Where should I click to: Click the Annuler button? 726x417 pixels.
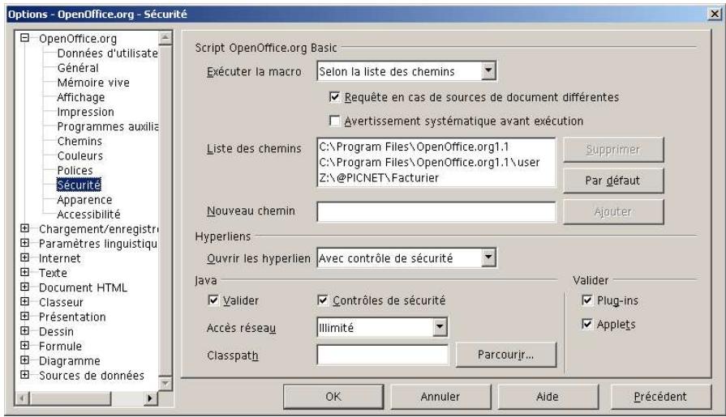[x=440, y=397]
